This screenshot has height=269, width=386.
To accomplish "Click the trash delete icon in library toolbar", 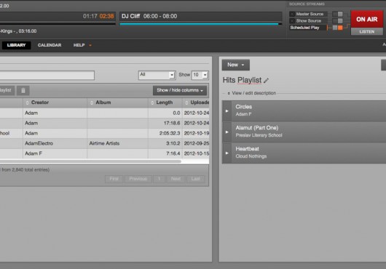I will [23, 90].
